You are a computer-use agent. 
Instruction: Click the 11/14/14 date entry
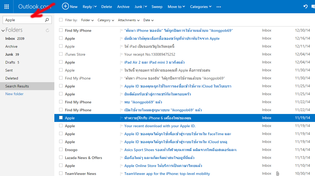302,149
